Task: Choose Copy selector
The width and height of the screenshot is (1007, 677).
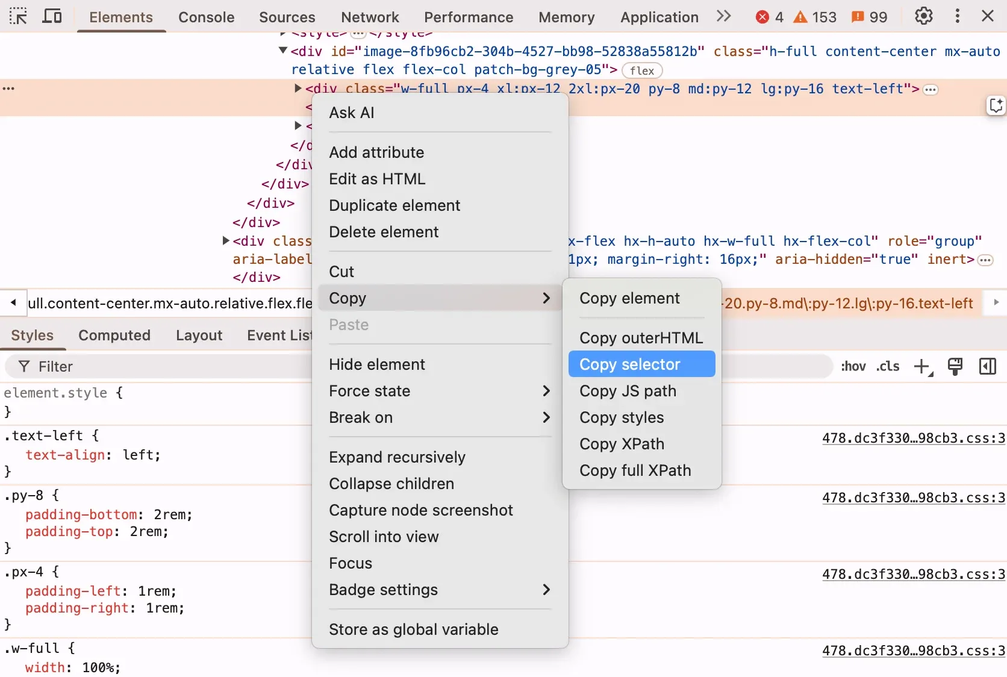Action: tap(642, 364)
